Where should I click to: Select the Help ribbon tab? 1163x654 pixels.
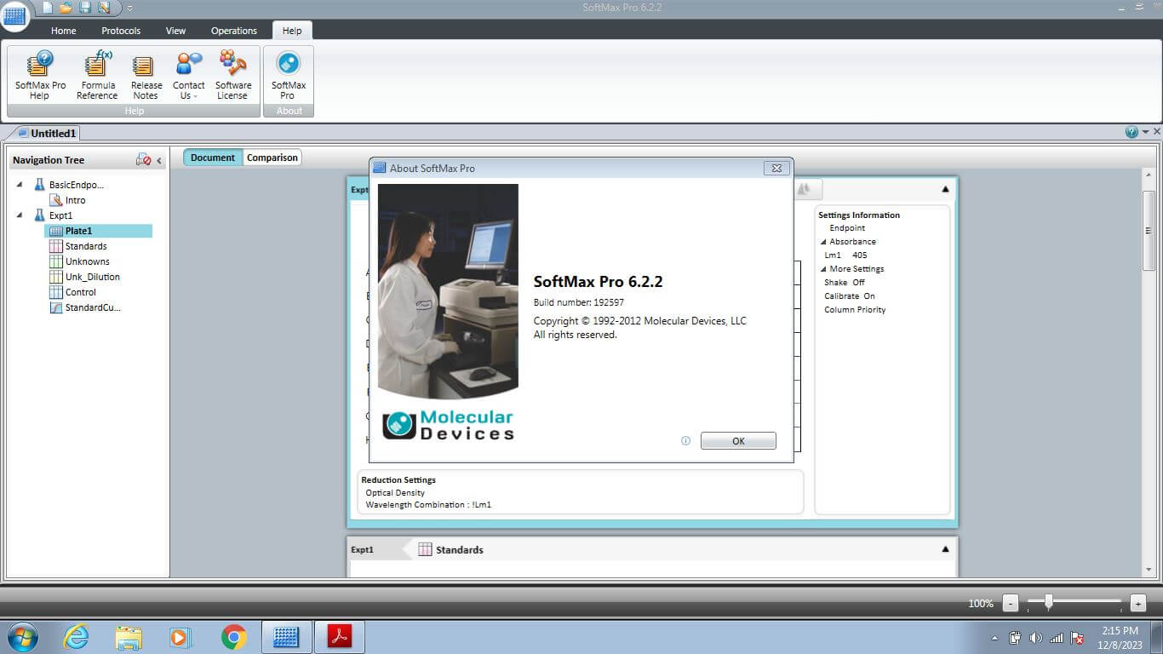292,31
